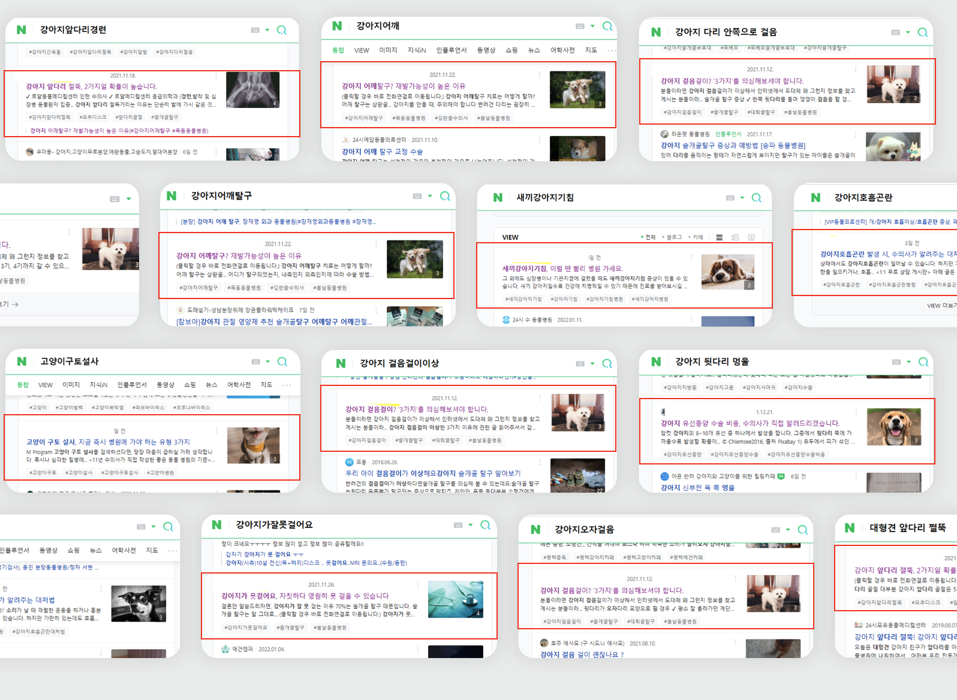Open the virtual keyboard in 강아지어깨 card

pyautogui.click(x=580, y=26)
